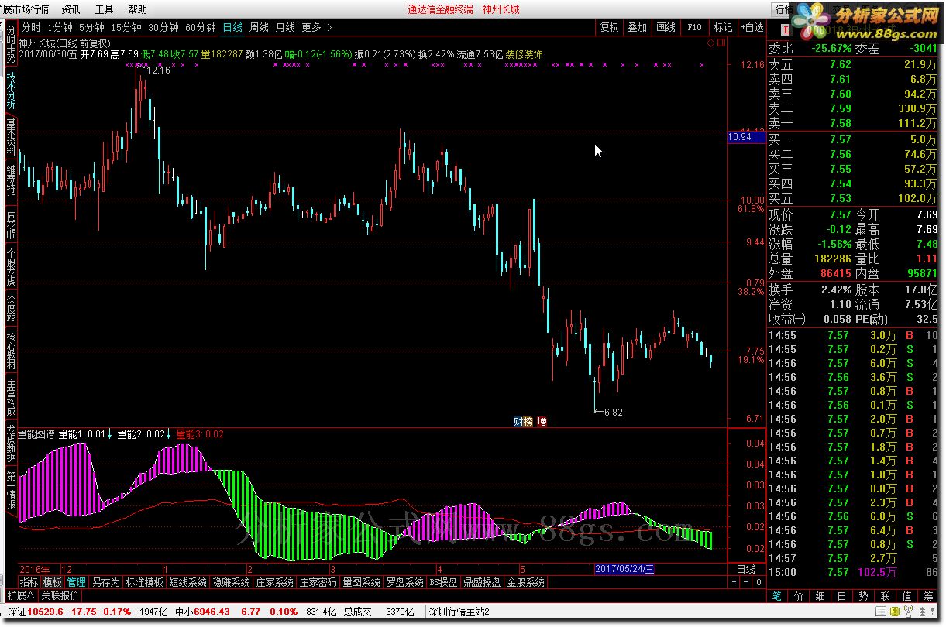Switch to 分时 chart period
Image resolution: width=946 pixels, height=627 pixels.
click(x=30, y=27)
